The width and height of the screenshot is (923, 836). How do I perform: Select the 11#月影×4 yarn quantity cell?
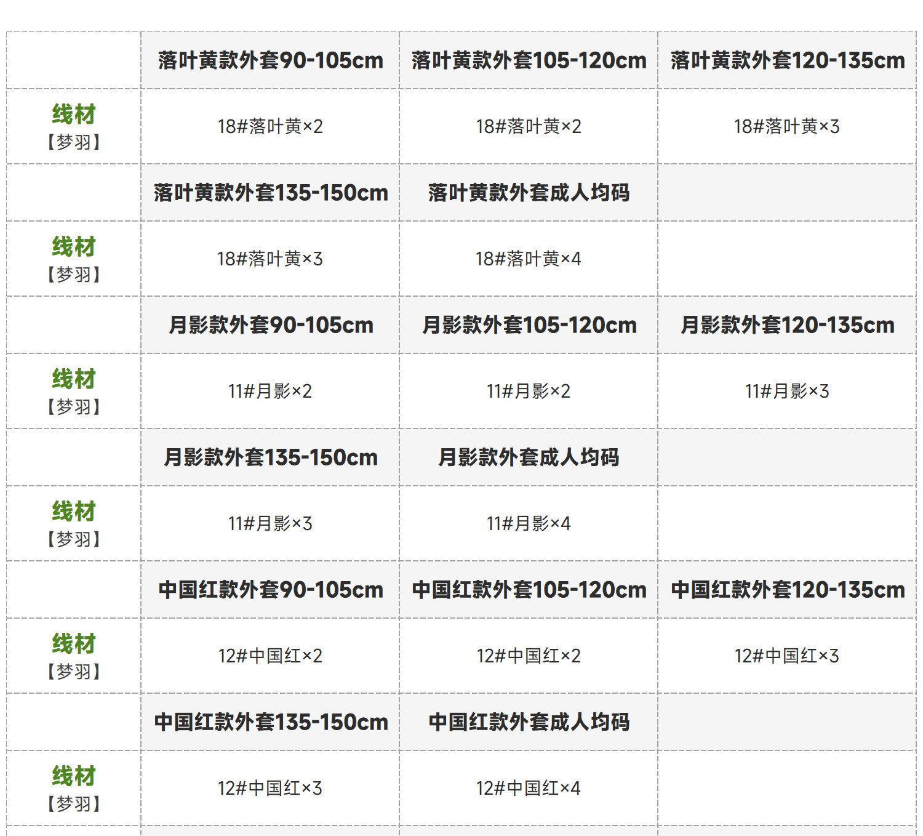(x=529, y=523)
